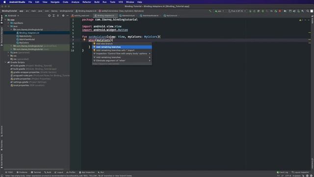Click the Collapse All icon in Project panel
314x177 pixels.
(58, 16)
